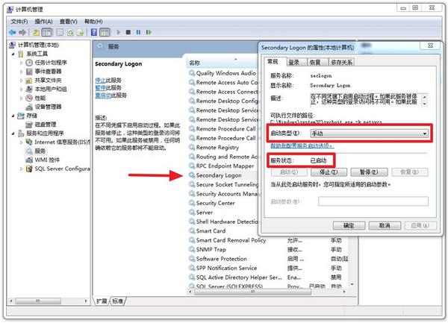Switch to the 标准 view tab
Screen dimensions: 448x323
(117, 301)
